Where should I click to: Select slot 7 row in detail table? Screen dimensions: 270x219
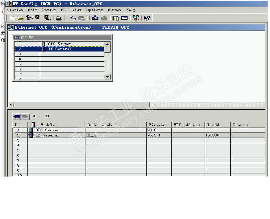139,160
